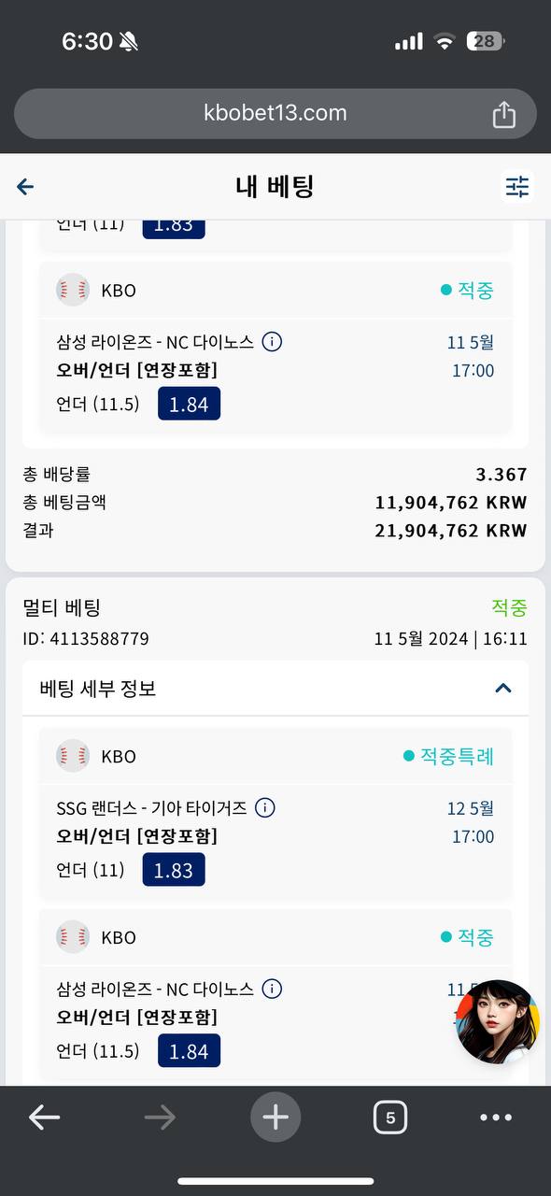551x1196 pixels.
Task: Open the KBO league row with 적중특례
Action: 275,756
